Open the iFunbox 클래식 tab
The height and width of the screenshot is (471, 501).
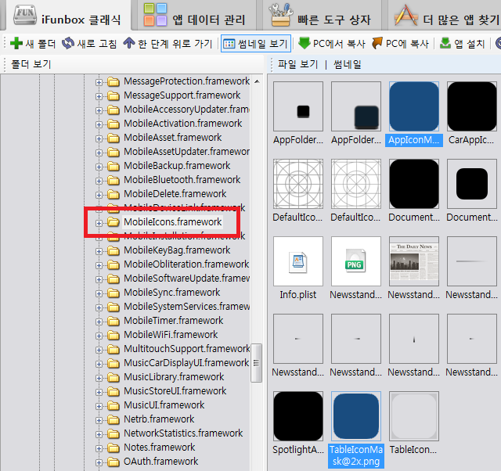[x=67, y=16]
